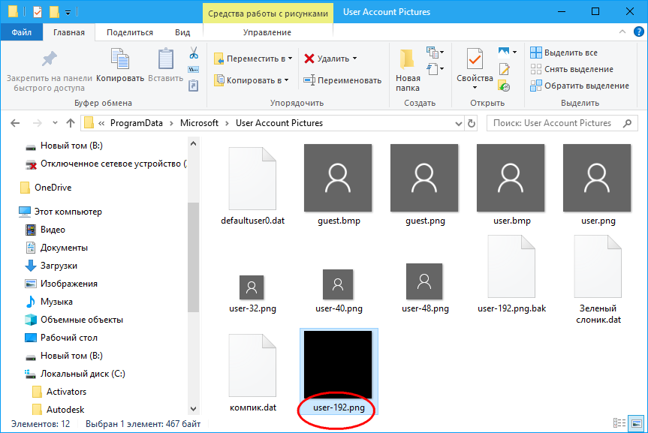Click Снять выделение
Viewport: 648px width, 433px height.
click(572, 69)
